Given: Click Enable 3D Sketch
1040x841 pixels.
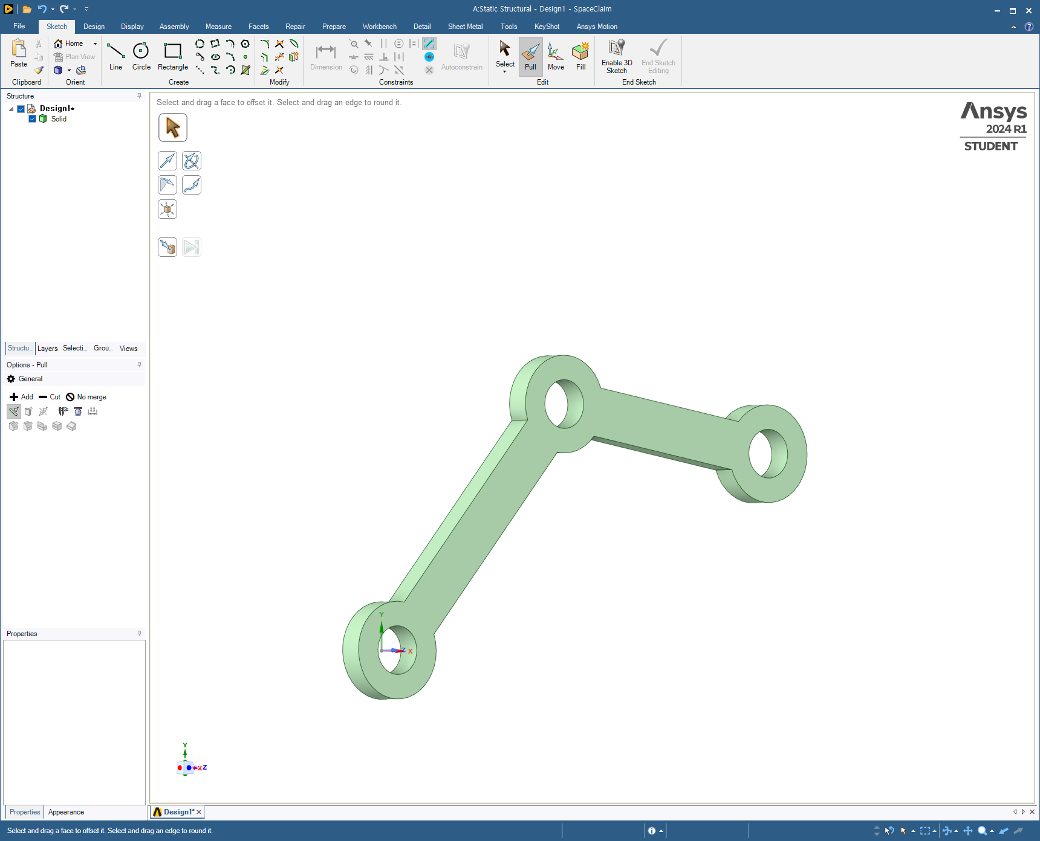Looking at the screenshot, I should click(x=617, y=56).
